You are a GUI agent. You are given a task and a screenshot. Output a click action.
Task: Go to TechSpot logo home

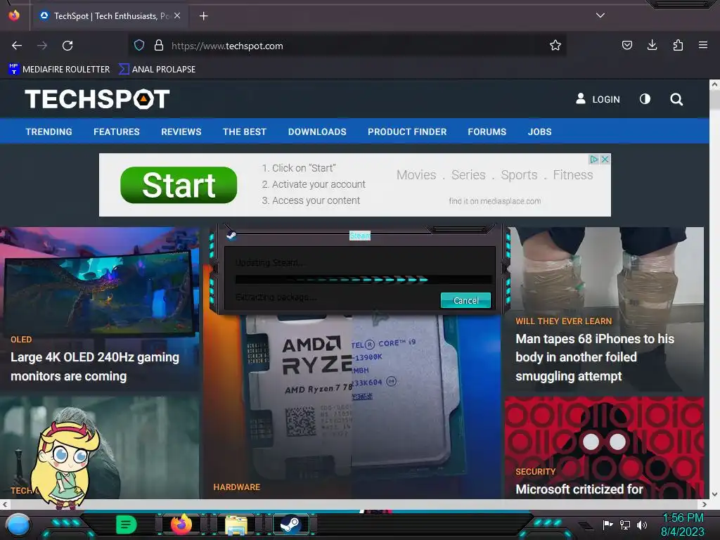[97, 99]
